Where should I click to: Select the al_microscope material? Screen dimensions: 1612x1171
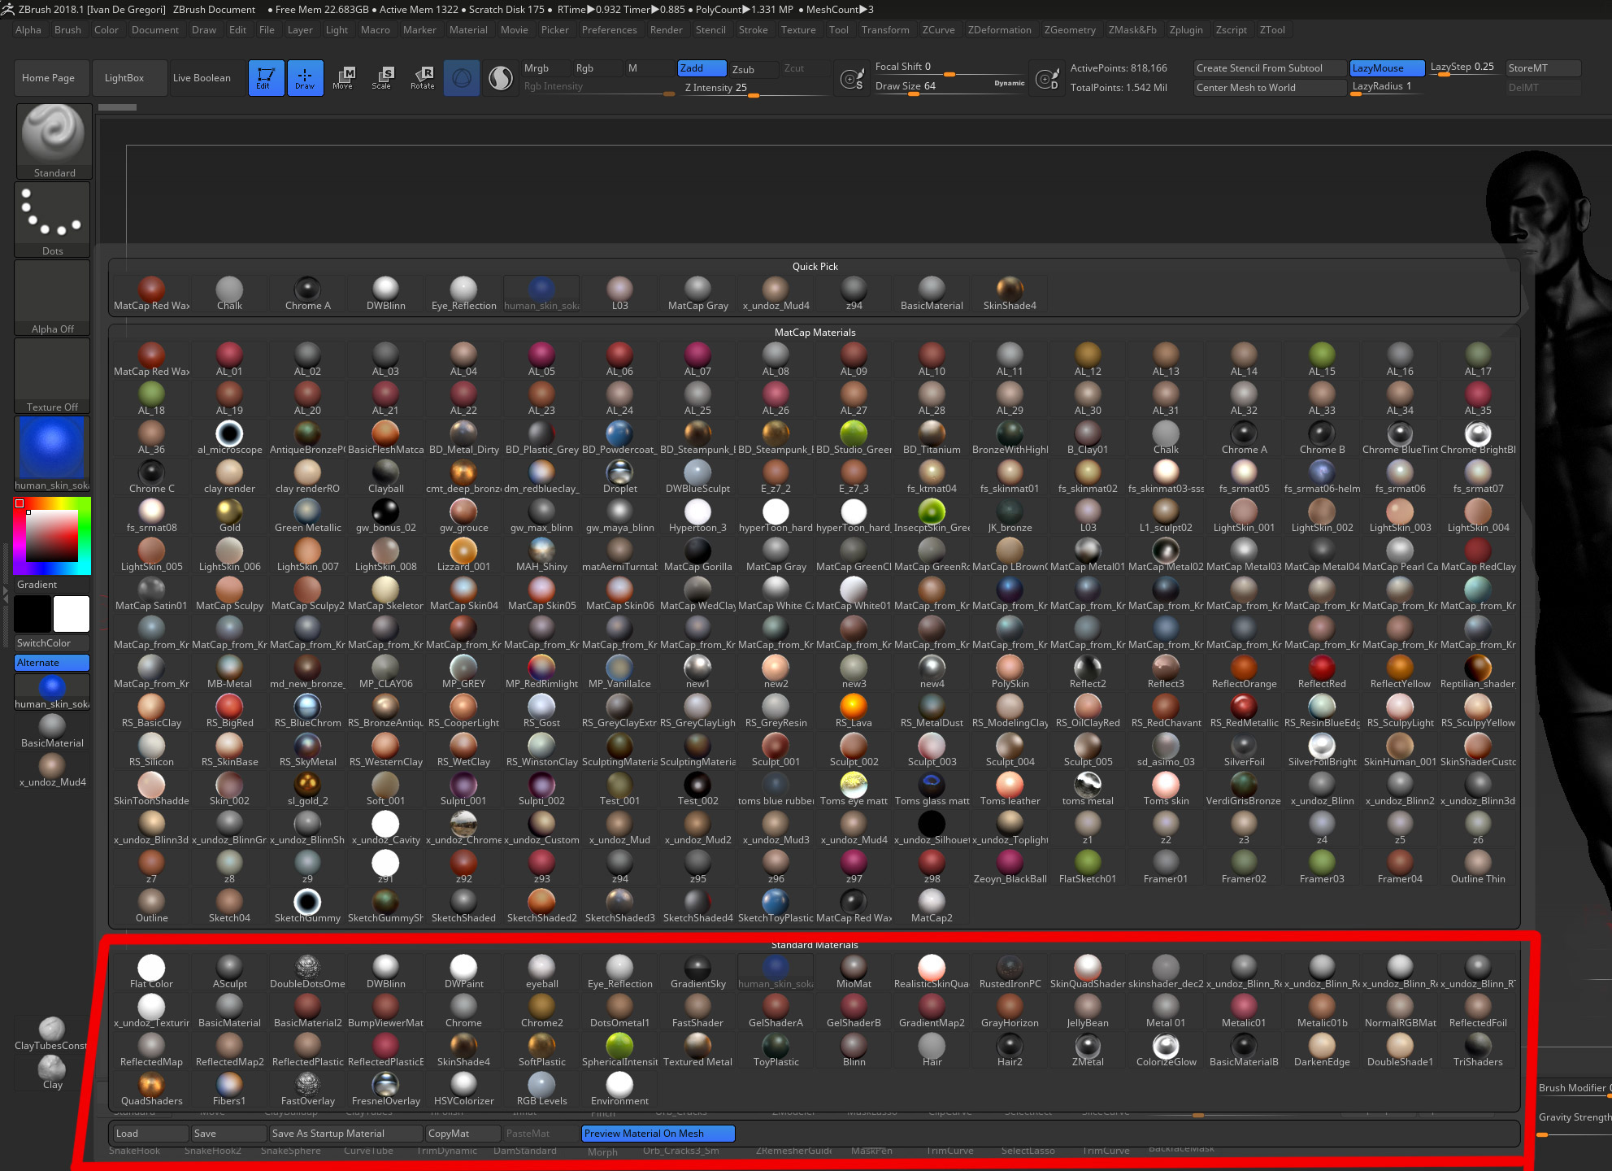coord(229,438)
